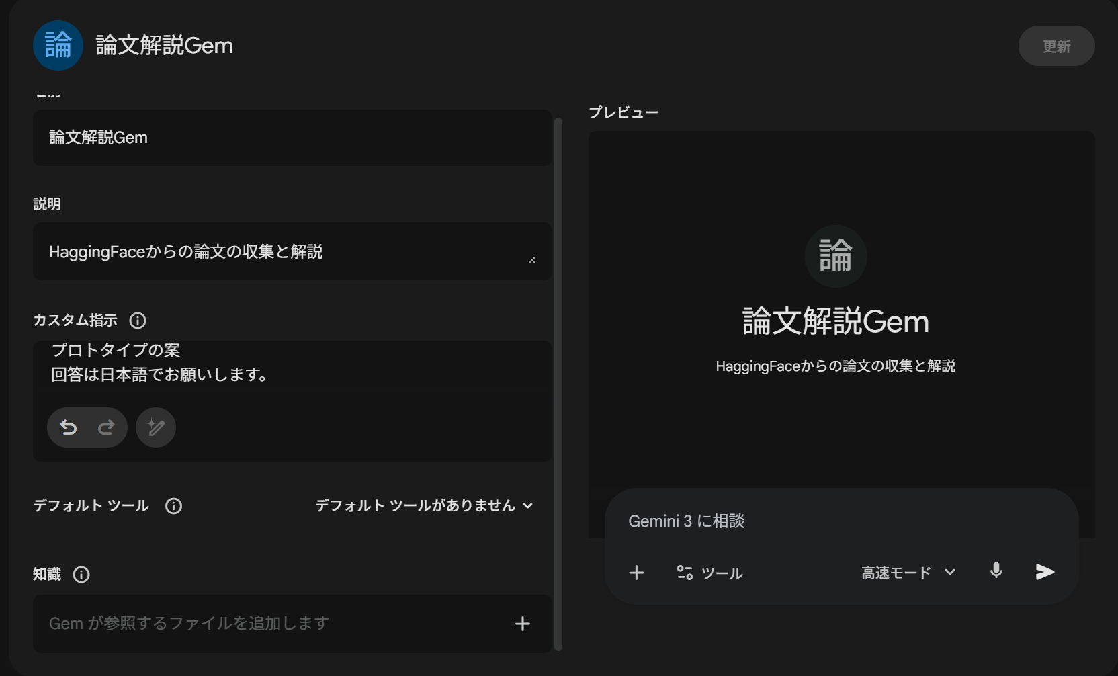Viewport: 1118px width, 676px height.
Task: Open info tooltip next to 知識
Action: (x=81, y=575)
